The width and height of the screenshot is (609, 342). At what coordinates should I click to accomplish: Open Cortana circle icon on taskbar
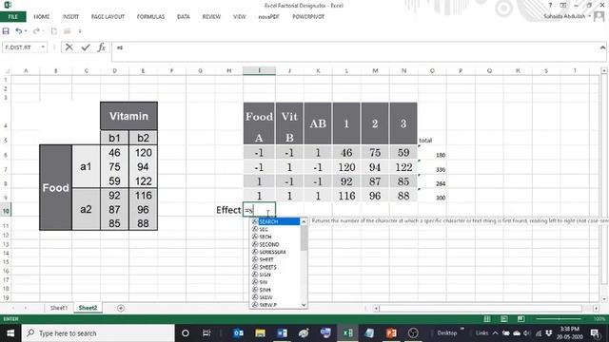pos(186,333)
